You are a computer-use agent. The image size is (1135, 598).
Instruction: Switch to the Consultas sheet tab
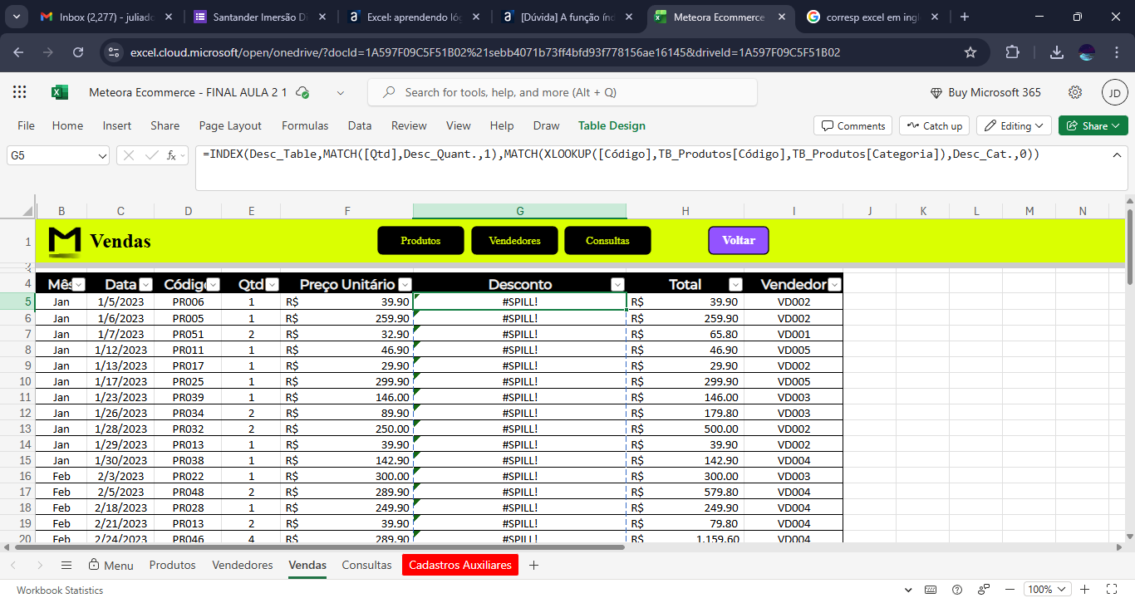pyautogui.click(x=366, y=565)
